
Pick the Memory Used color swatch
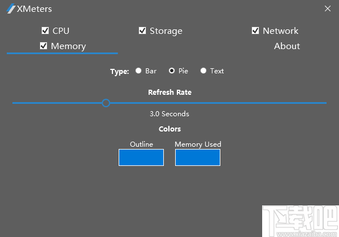coord(198,157)
